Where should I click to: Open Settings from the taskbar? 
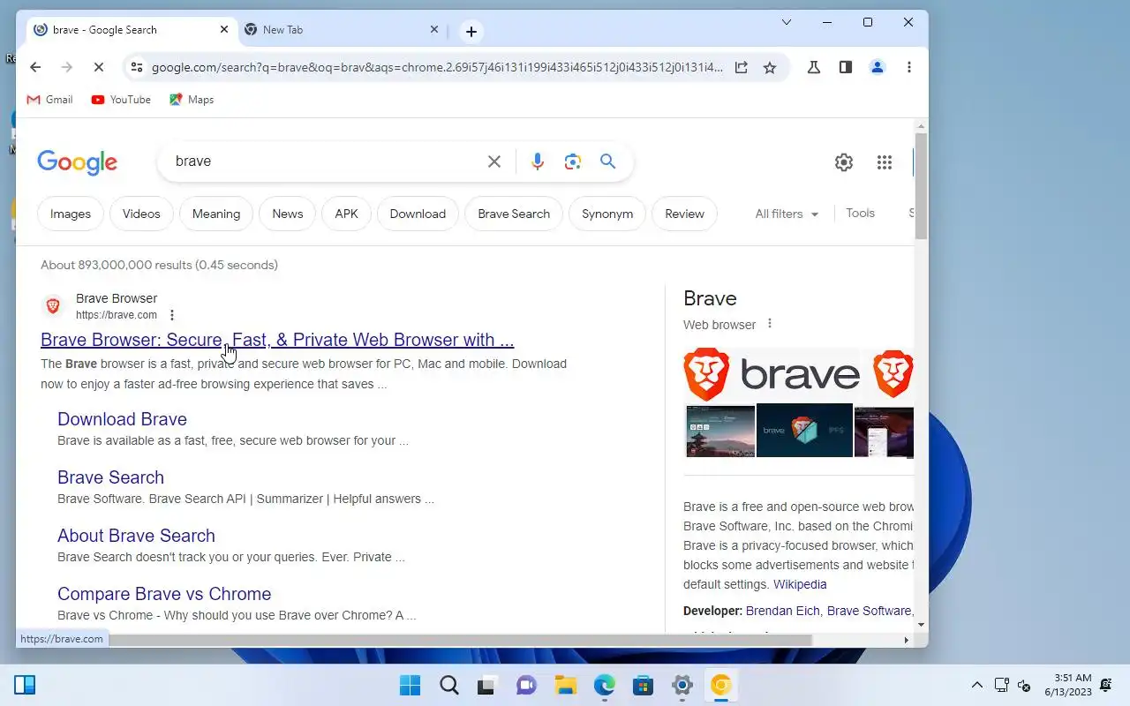click(682, 685)
